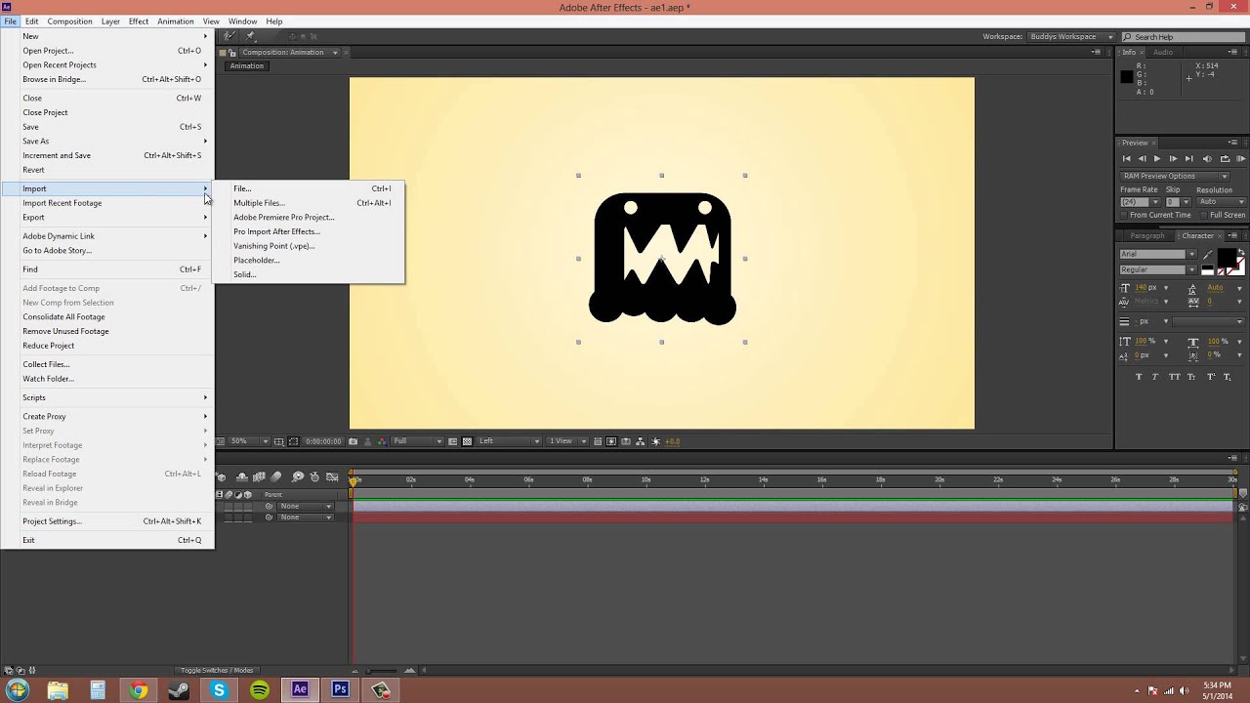Screen dimensions: 1250x703
Task: Click fast previews icon below viewer
Action: pos(611,441)
